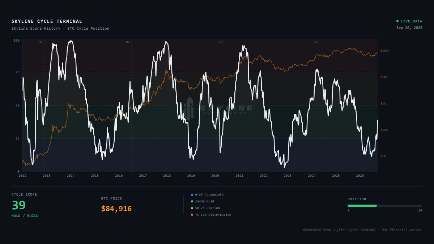Click the 100 label under Position bar
434x244 pixels.
click(420, 210)
